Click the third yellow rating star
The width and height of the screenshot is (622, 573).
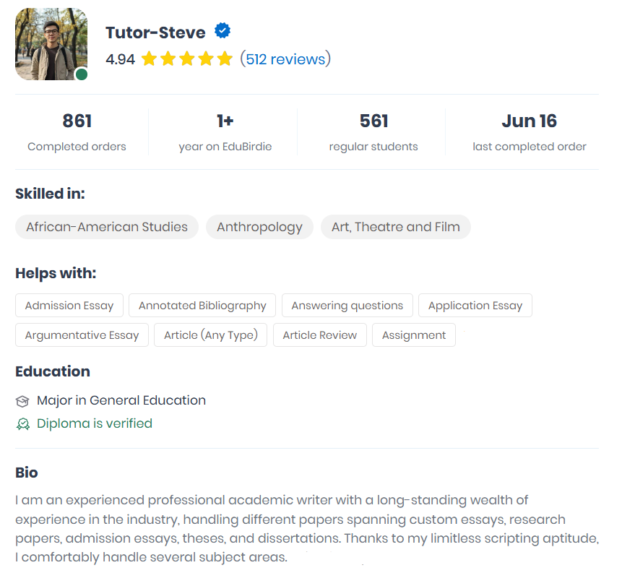187,59
